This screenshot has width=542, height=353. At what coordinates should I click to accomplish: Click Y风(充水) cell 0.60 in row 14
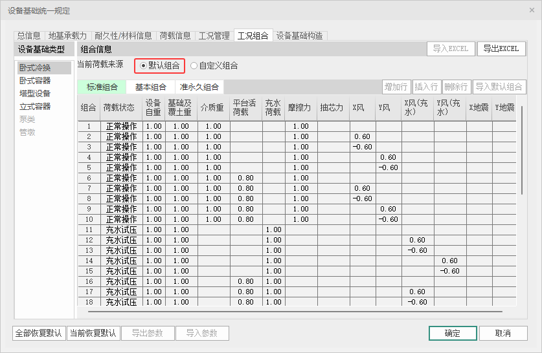tap(449, 261)
